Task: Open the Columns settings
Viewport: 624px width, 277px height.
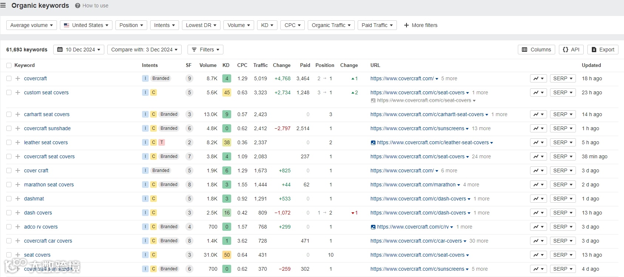Action: [x=536, y=50]
